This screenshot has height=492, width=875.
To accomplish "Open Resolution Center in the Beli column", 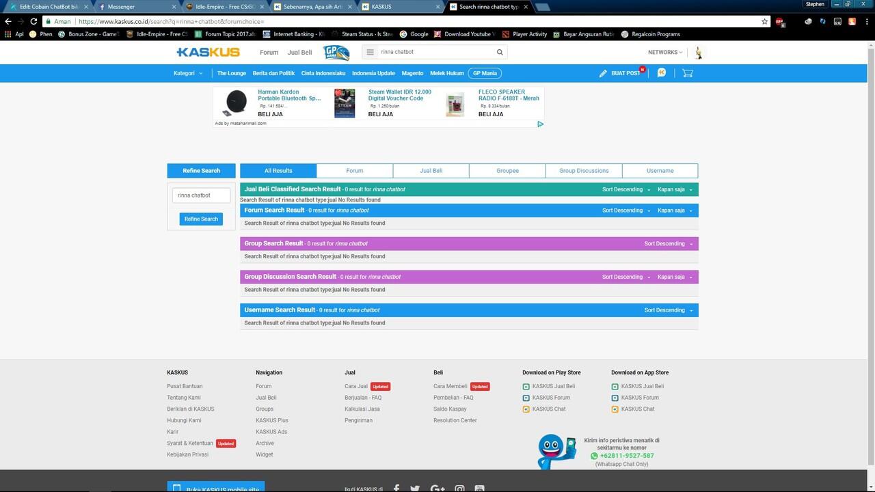I will pos(455,420).
